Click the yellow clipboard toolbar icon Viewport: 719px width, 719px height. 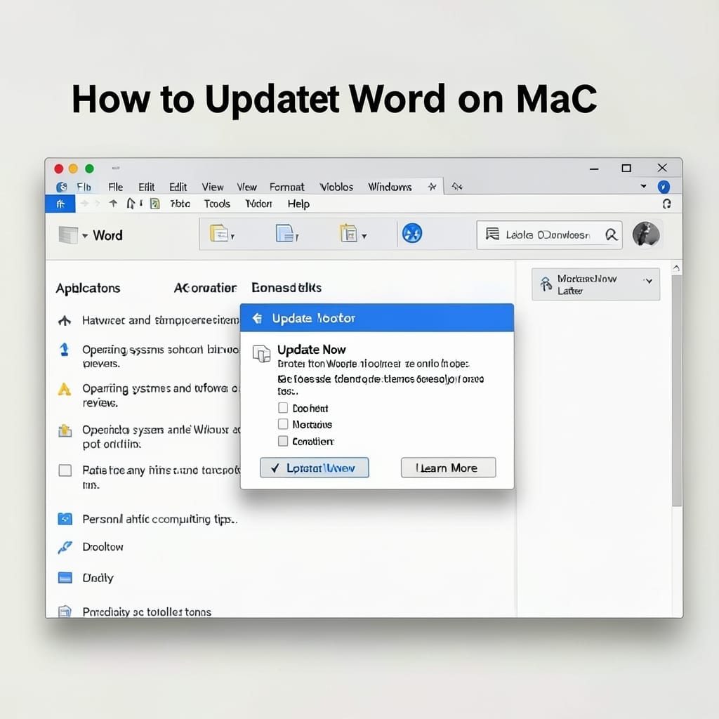(219, 233)
